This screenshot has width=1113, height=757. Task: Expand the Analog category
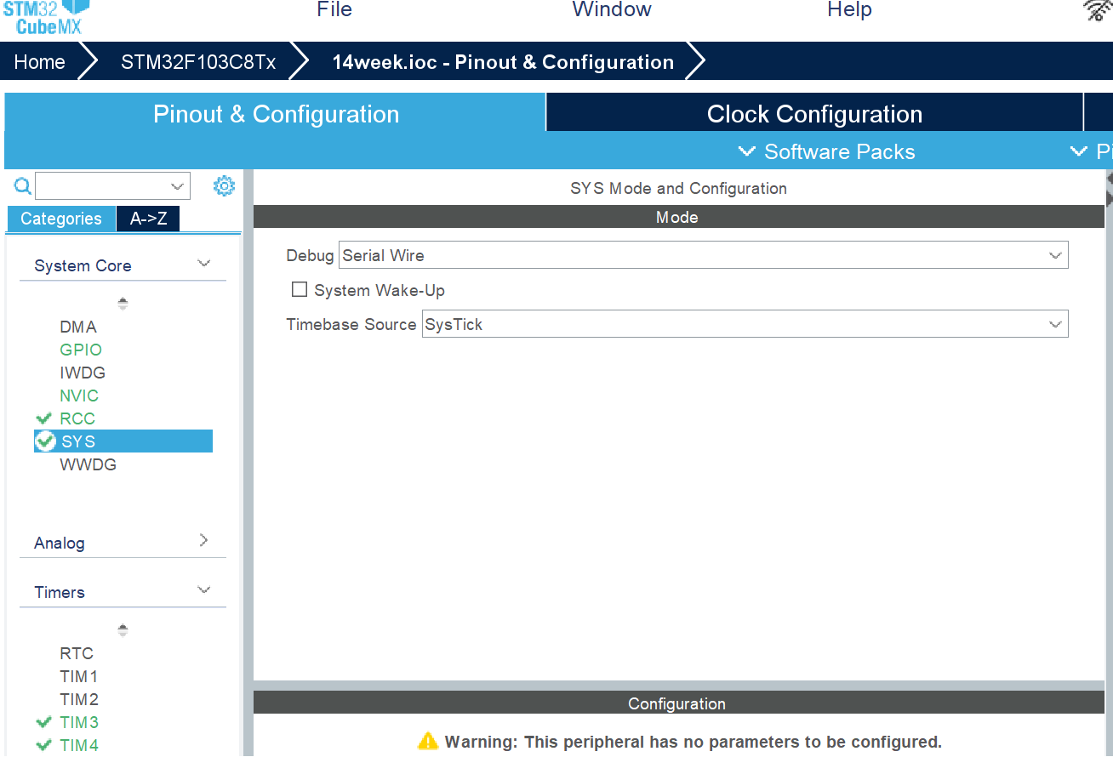tap(203, 540)
